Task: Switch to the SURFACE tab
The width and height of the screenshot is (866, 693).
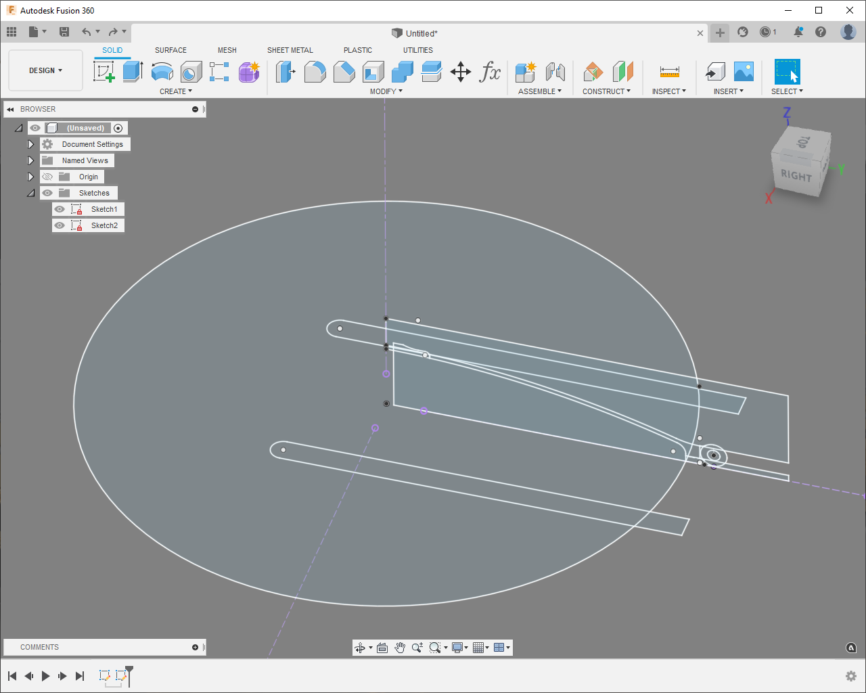Action: pos(170,50)
